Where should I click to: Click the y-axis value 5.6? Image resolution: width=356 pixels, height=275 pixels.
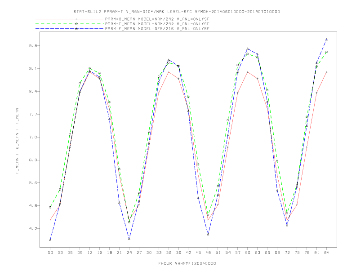(x=33, y=182)
